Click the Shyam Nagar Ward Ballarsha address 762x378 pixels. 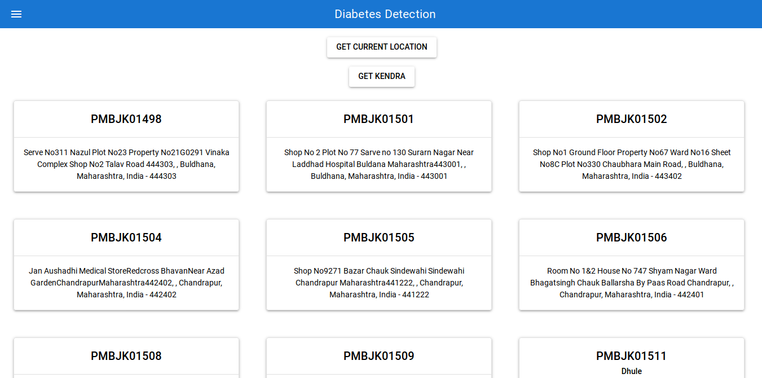[632, 283]
